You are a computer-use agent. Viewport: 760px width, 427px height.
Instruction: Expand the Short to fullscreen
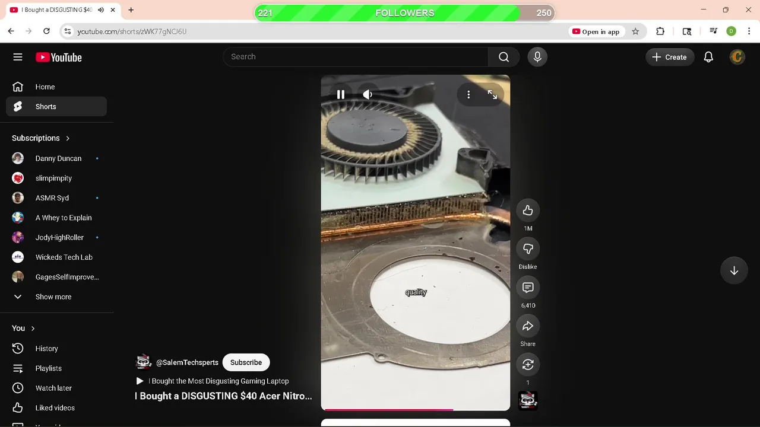point(492,94)
